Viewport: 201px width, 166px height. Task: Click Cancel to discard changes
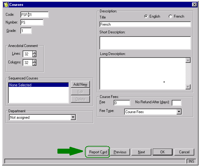[184, 152]
